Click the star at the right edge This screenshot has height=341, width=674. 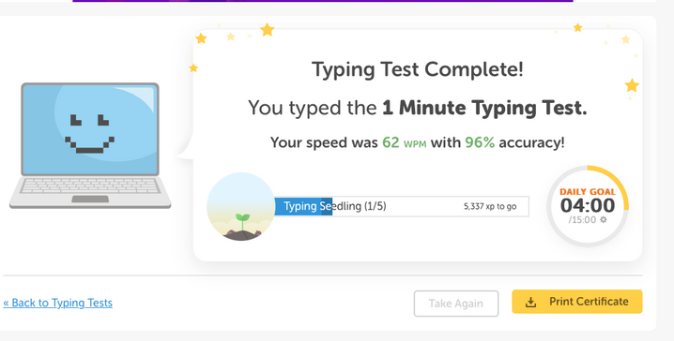632,85
